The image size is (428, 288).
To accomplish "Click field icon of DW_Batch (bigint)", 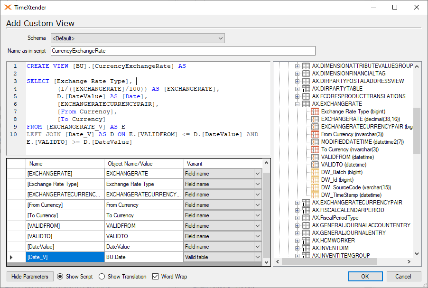I will [315, 172].
